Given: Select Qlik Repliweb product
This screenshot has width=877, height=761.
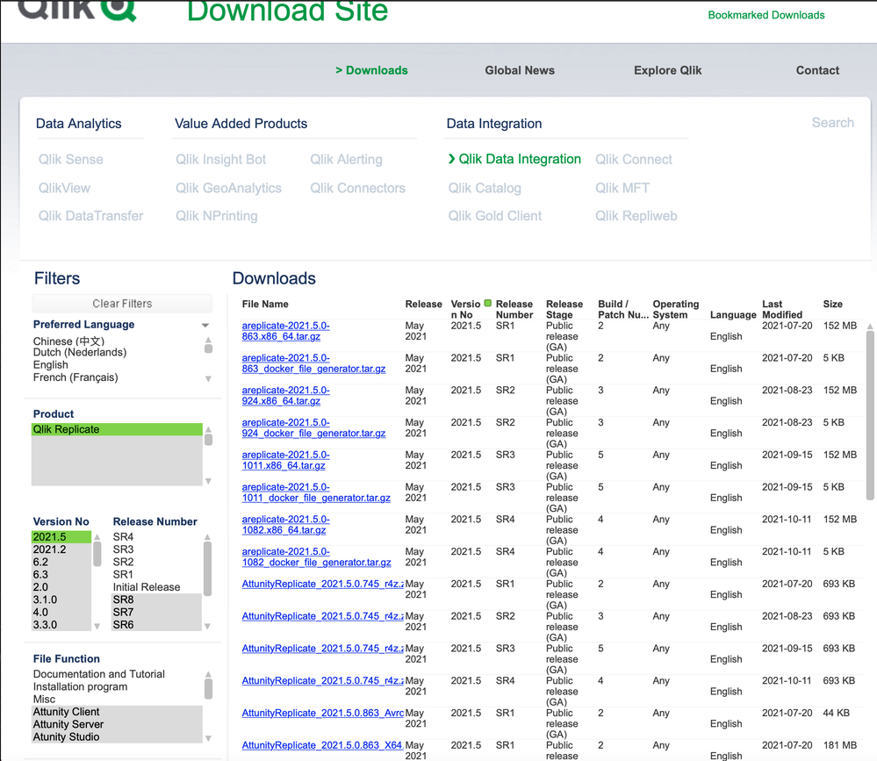Looking at the screenshot, I should tap(636, 216).
